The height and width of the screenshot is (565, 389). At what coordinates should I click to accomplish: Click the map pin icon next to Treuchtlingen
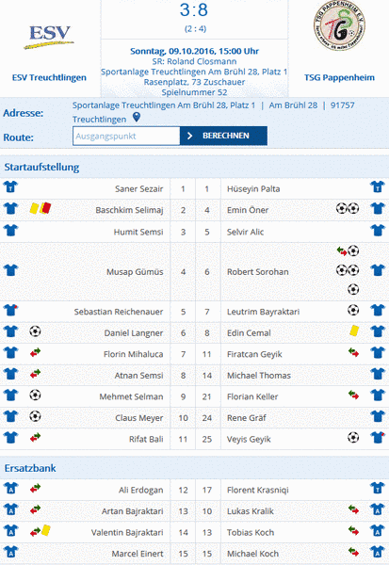tap(137, 118)
